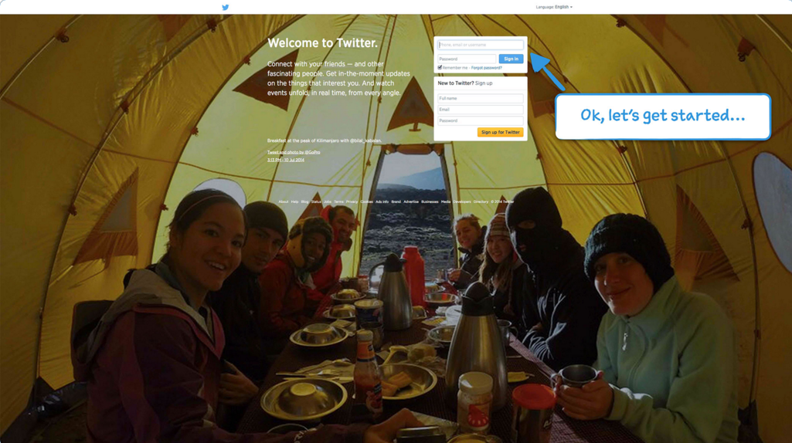792x443 pixels.
Task: Open Tweet and photo by @GoPro link
Action: (294, 152)
